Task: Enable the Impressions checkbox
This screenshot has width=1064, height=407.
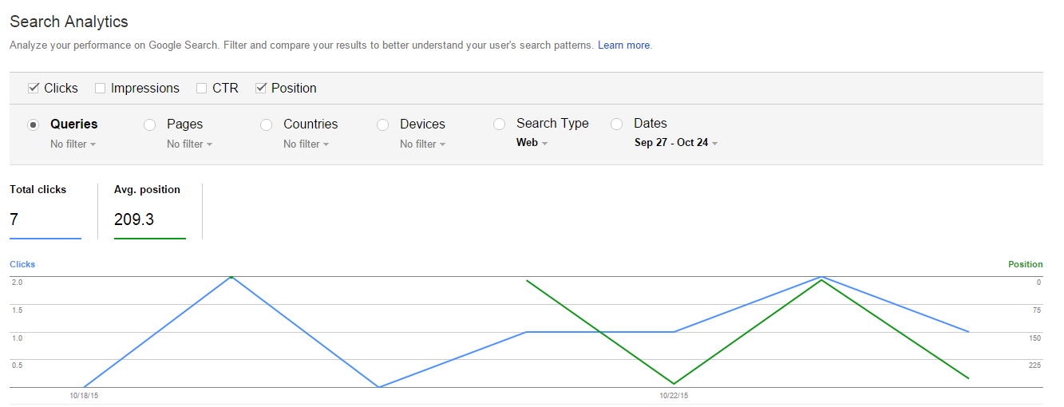Action: (x=100, y=88)
